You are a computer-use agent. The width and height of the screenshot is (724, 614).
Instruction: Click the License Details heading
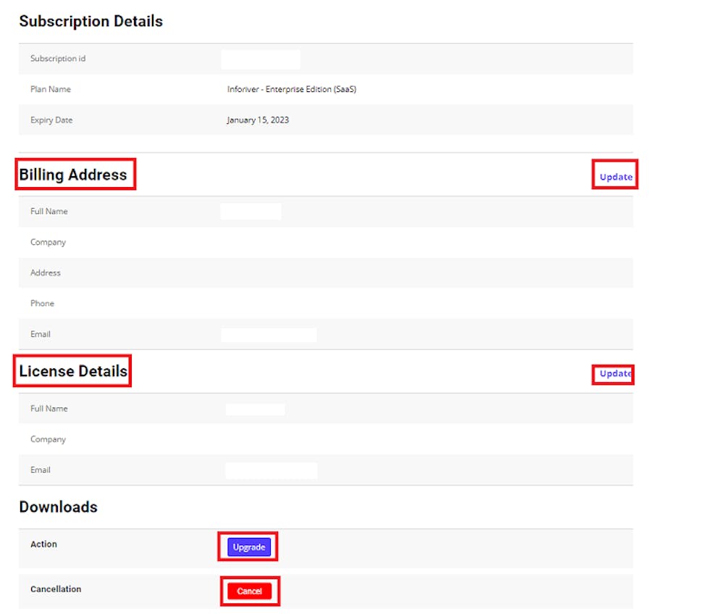pyautogui.click(x=72, y=371)
